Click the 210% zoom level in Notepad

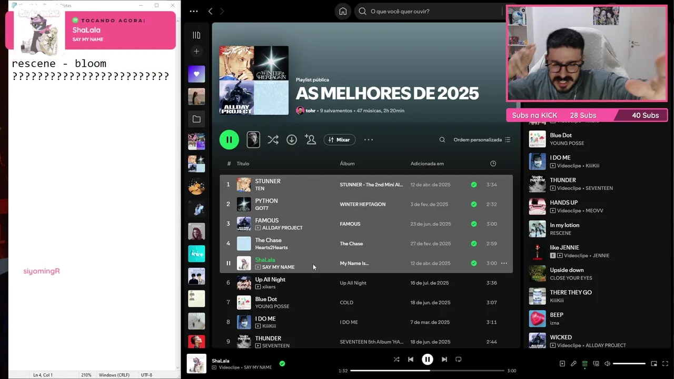(x=86, y=375)
